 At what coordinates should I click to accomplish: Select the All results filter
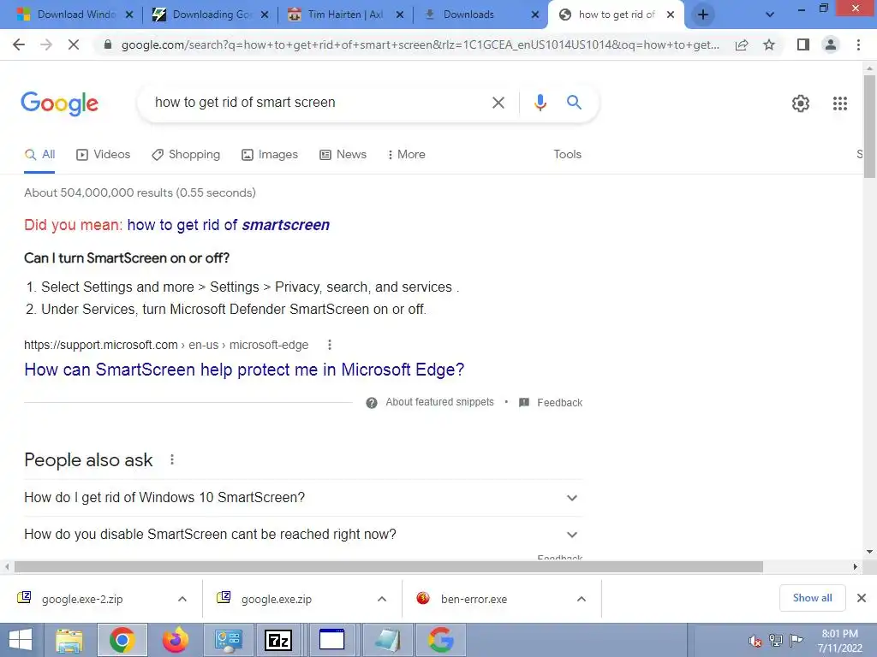(39, 155)
